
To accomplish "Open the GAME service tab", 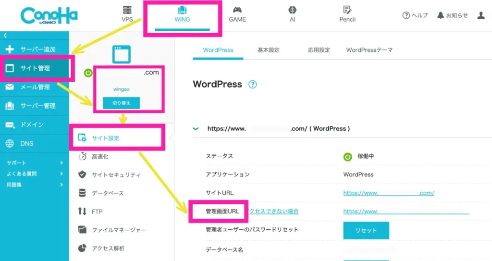I will (237, 14).
